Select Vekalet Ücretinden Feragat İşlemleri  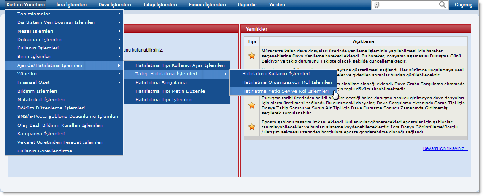tap(64, 142)
